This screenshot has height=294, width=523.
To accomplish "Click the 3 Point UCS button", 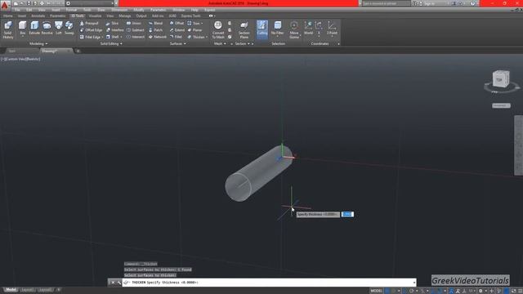I will [332, 28].
